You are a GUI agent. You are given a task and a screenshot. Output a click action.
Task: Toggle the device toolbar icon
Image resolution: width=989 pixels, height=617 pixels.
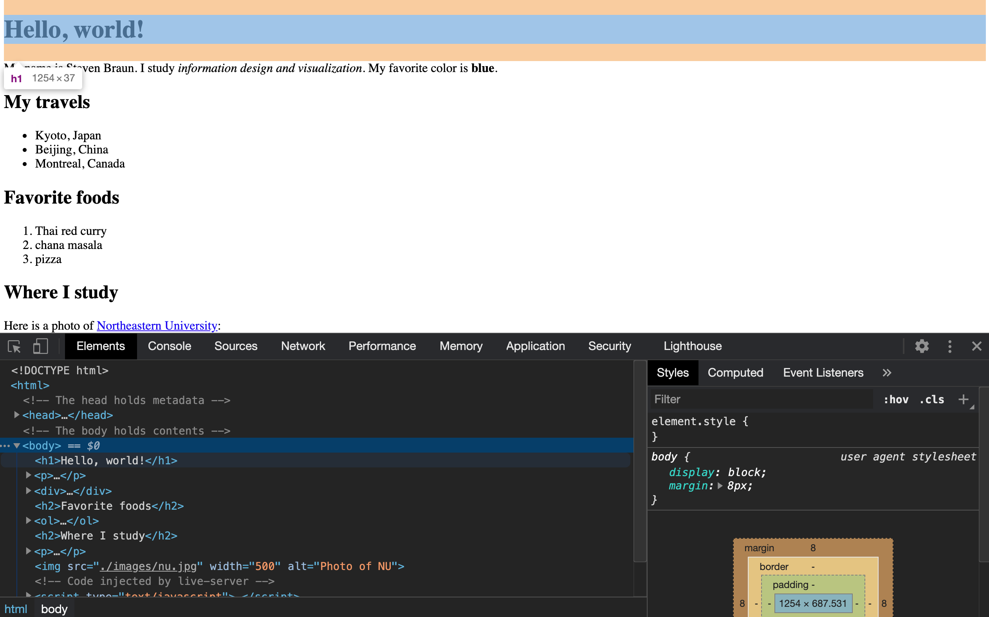[40, 346]
